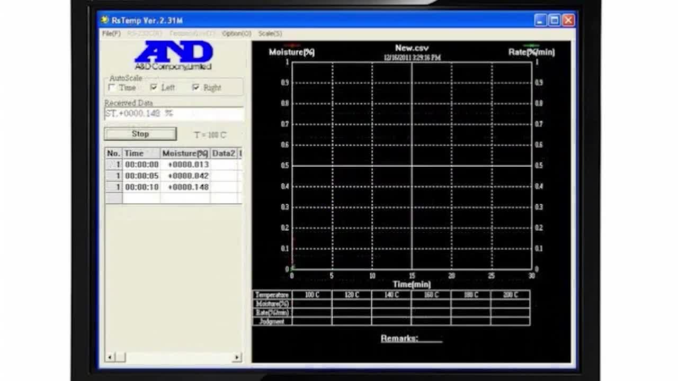Select the 00:00:10 time cell
Image resolution: width=678 pixels, height=381 pixels.
pos(141,187)
